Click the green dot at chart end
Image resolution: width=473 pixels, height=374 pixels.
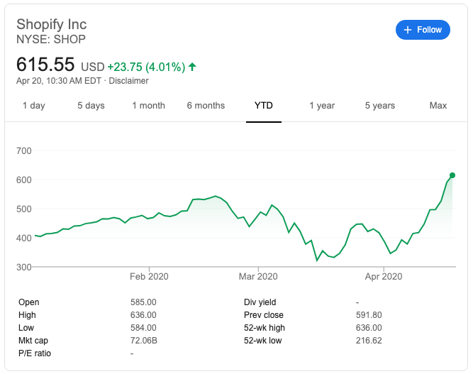click(452, 175)
